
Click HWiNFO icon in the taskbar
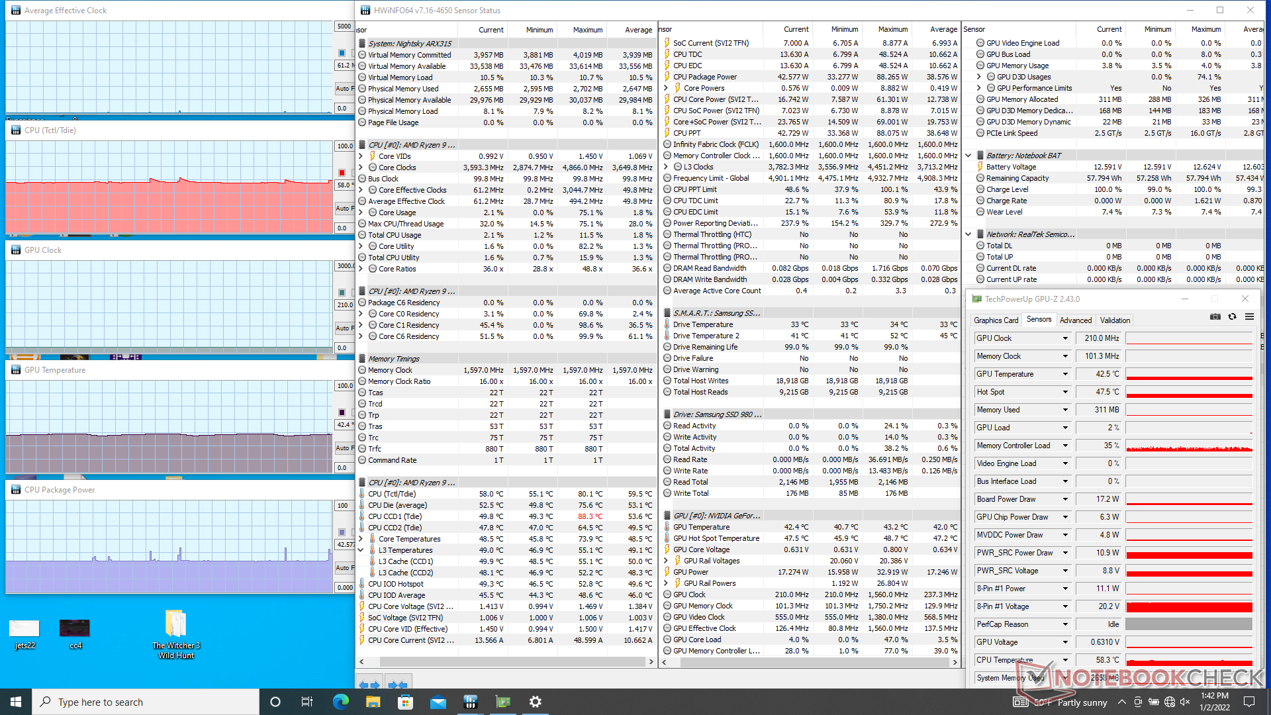471,702
